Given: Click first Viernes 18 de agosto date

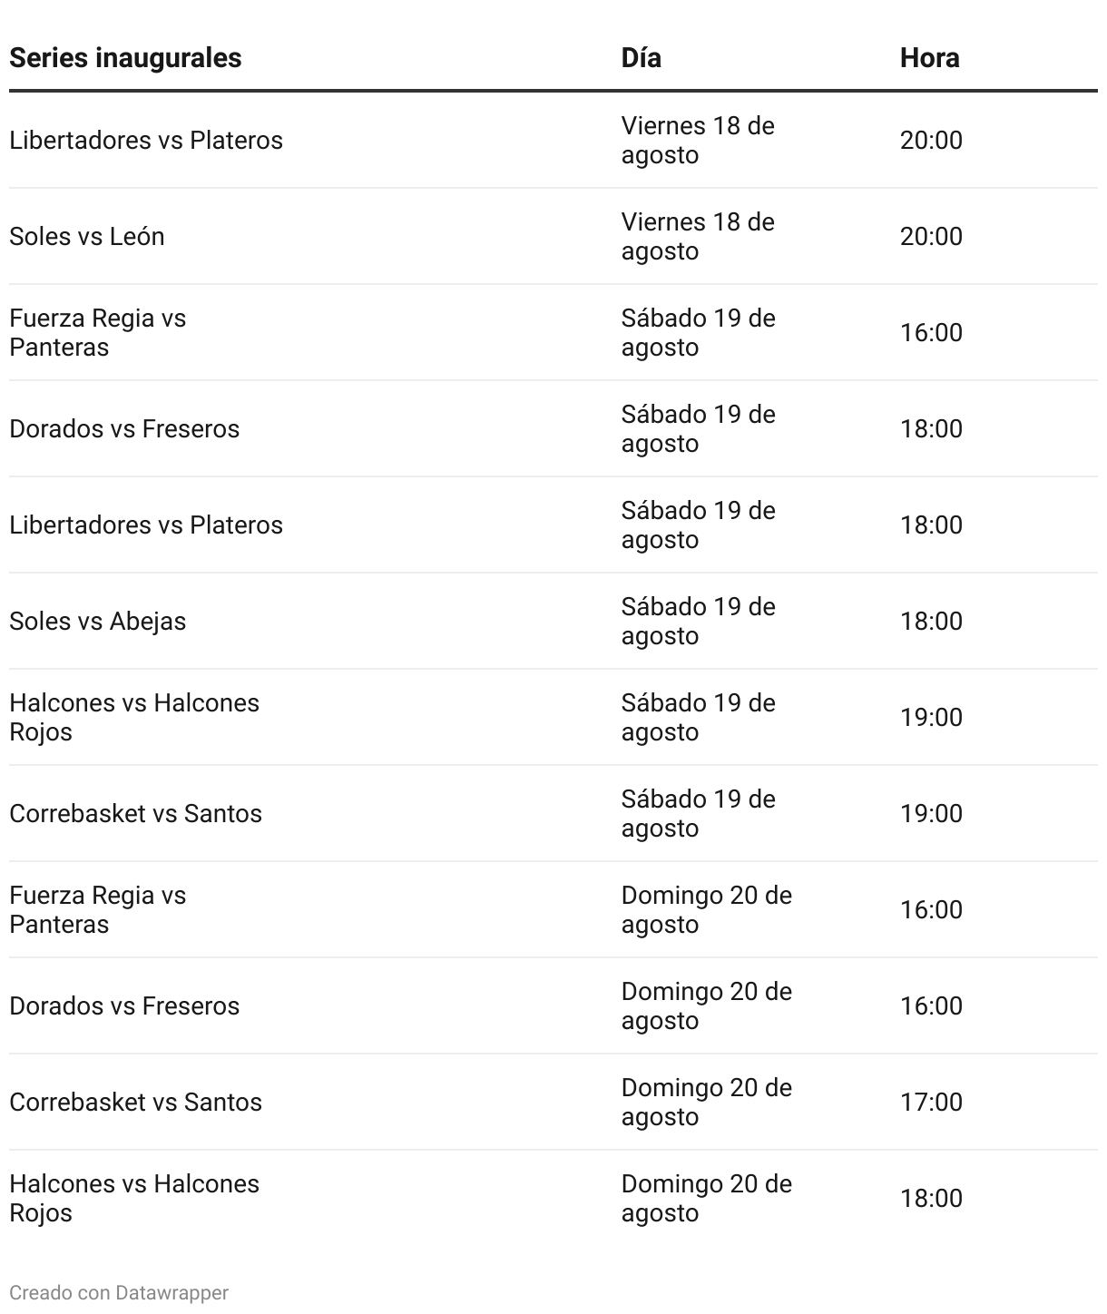Looking at the screenshot, I should tap(698, 141).
